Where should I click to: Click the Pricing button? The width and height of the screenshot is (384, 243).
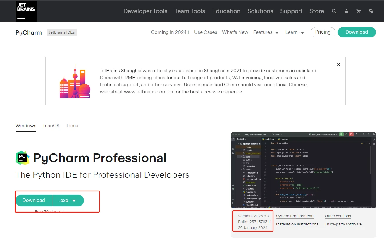click(323, 32)
